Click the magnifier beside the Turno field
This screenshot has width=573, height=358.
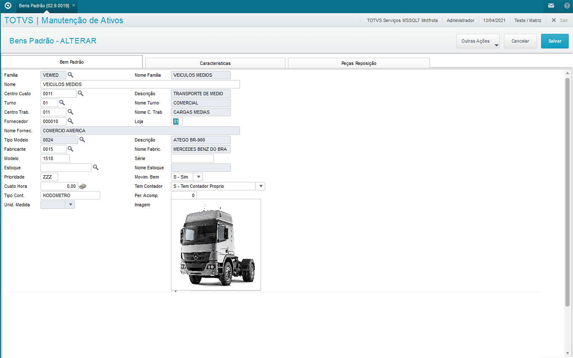[62, 103]
